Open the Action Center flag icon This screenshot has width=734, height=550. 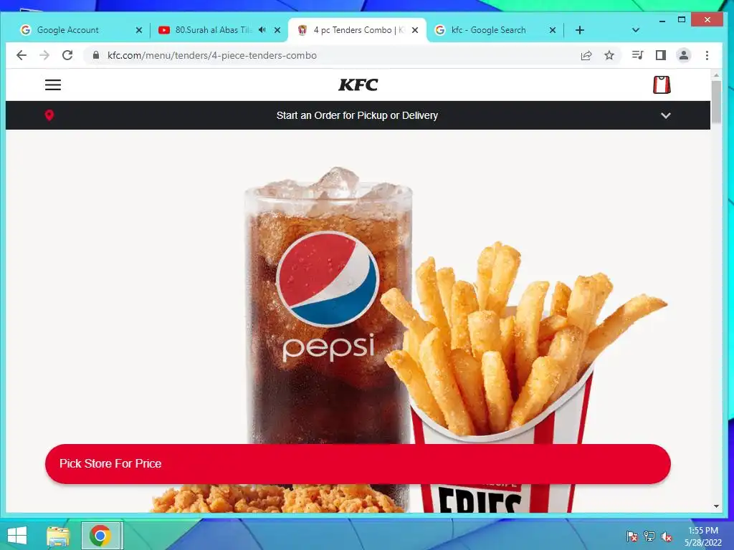coord(632,536)
